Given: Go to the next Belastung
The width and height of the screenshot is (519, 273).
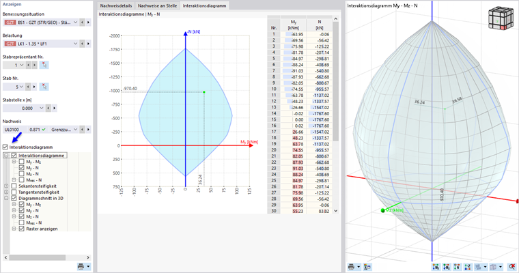Looking at the screenshot, I should click(x=88, y=44).
